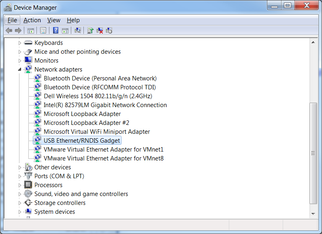Expand the Keyboards category
Screen dimensions: 322x234
click(x=19, y=43)
